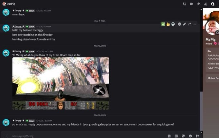Click the SONK tag on May 16 message
The height and width of the screenshot is (138, 219).
pos(30,121)
